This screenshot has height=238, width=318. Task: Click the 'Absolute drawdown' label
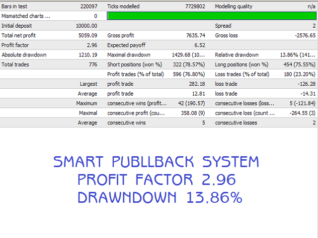[x=24, y=55]
